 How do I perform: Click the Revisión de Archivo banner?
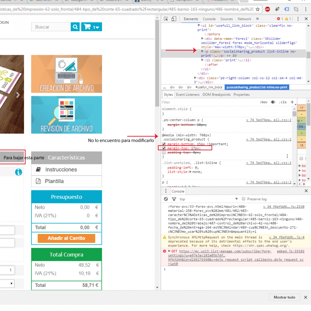(66, 115)
